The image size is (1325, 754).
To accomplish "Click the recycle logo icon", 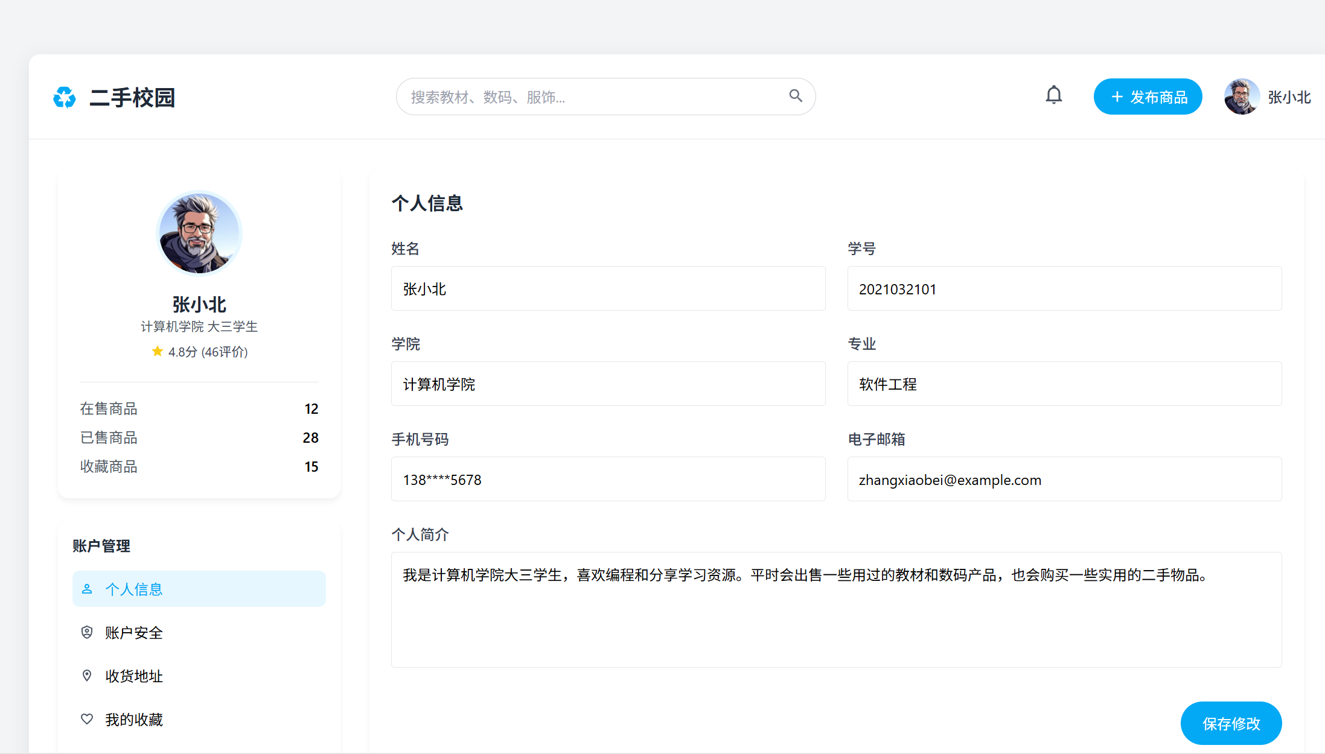I will click(x=64, y=97).
